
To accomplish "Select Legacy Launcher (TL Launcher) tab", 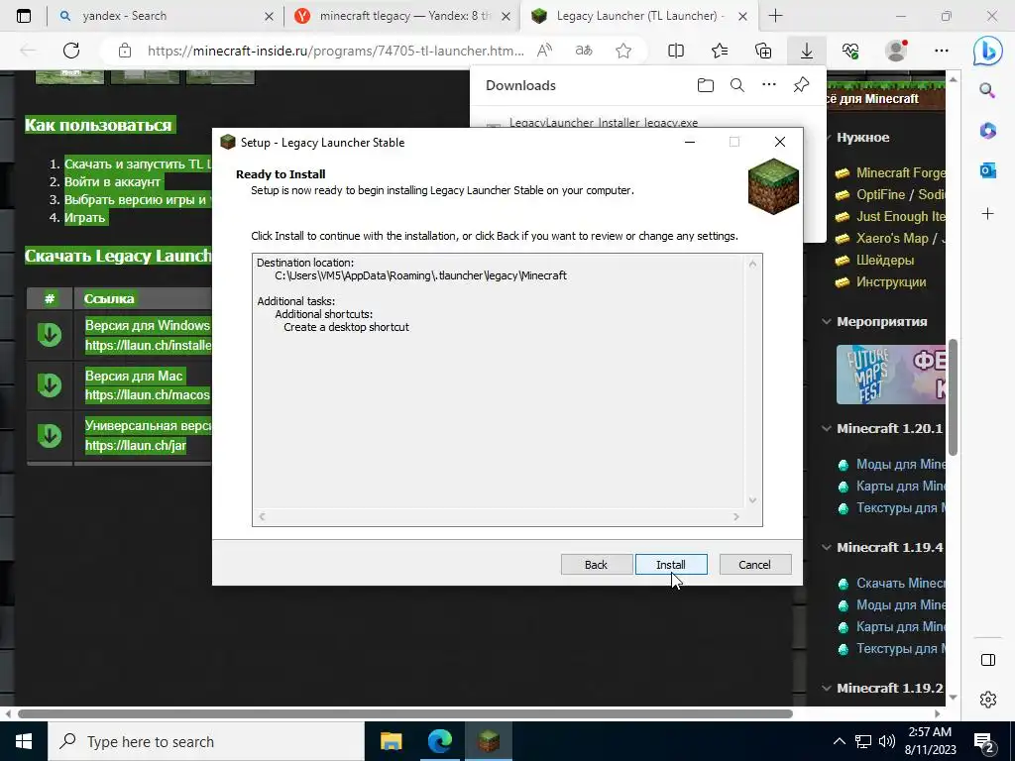I will tap(637, 16).
